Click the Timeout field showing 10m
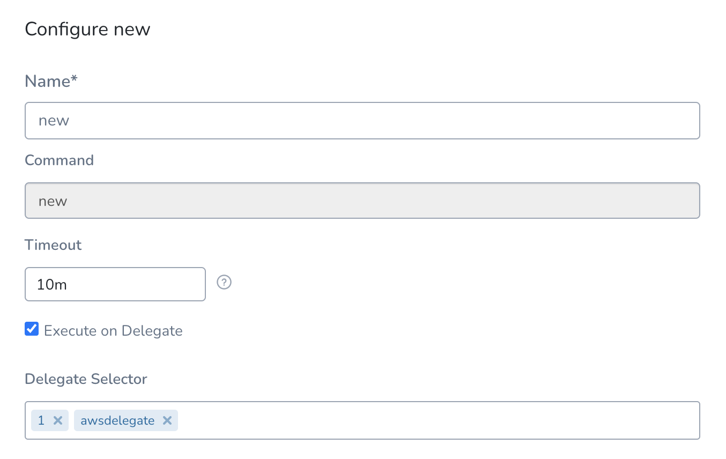 [115, 284]
